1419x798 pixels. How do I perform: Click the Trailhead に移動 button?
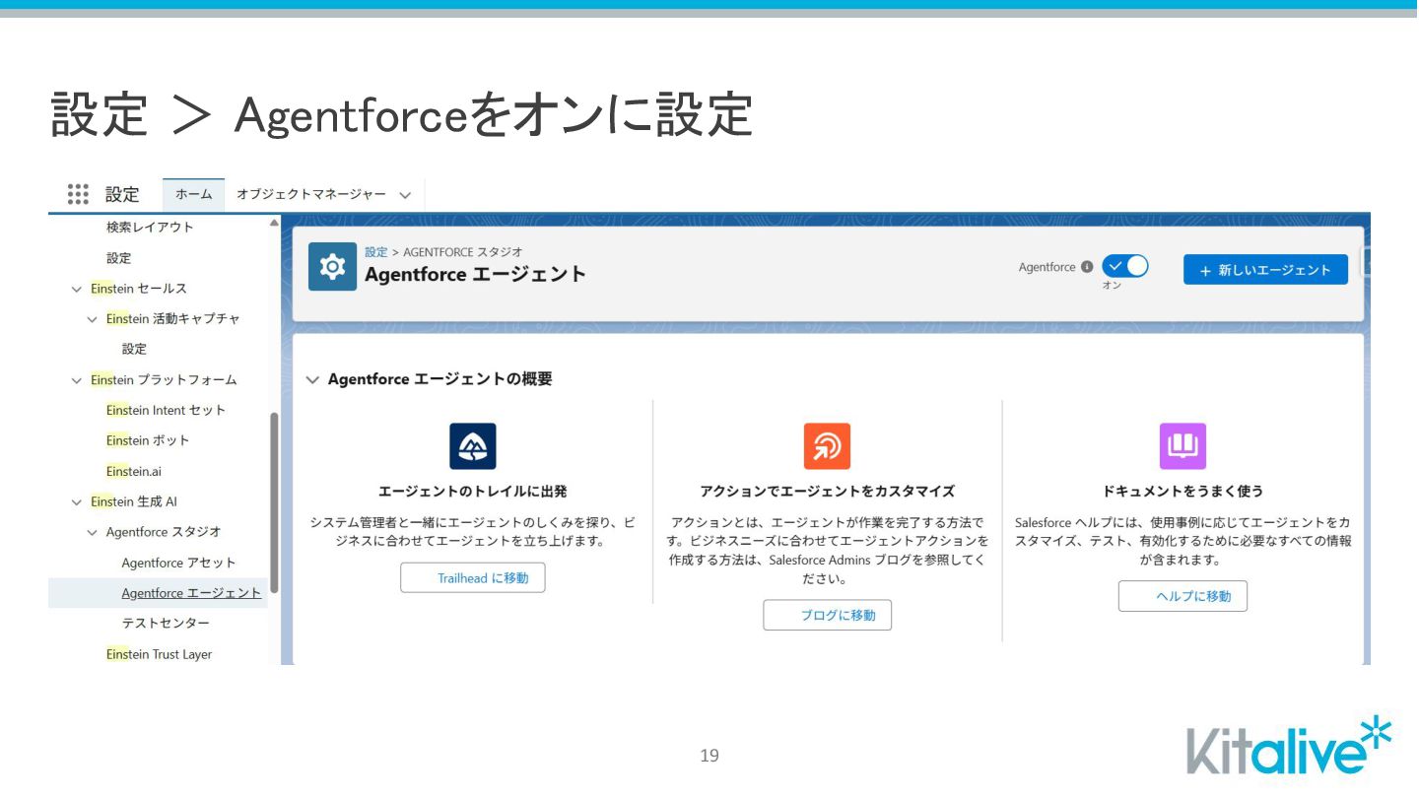473,578
